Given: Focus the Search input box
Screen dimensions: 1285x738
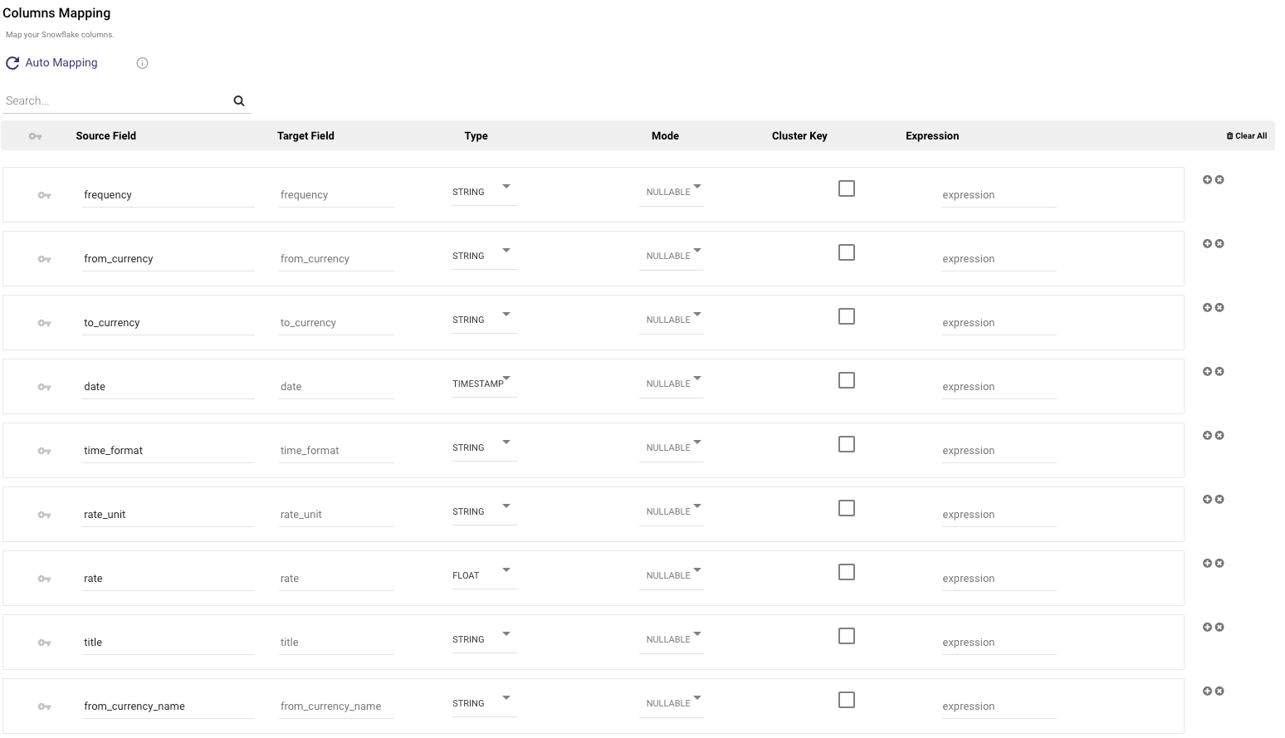Looking at the screenshot, I should coord(116,101).
